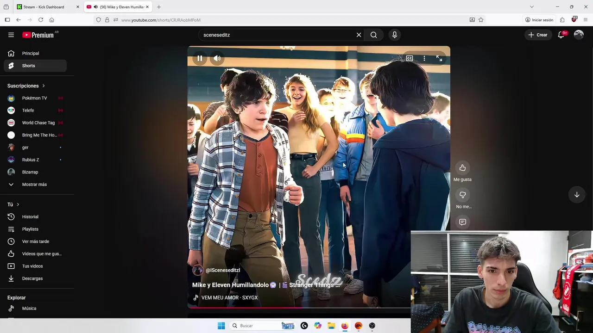Open the Firefox extensions puzzle icon
This screenshot has width=593, height=333.
coord(562,20)
